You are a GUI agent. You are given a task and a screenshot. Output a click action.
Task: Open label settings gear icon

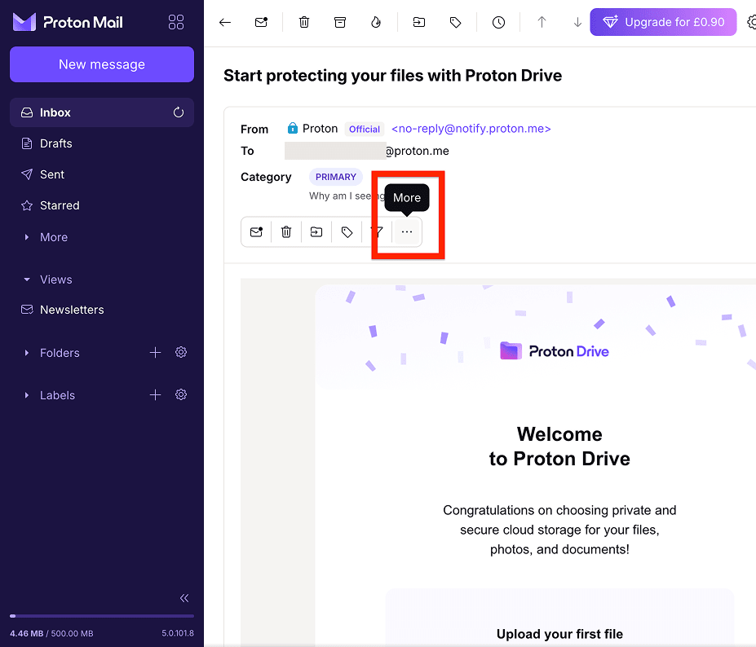[181, 394]
